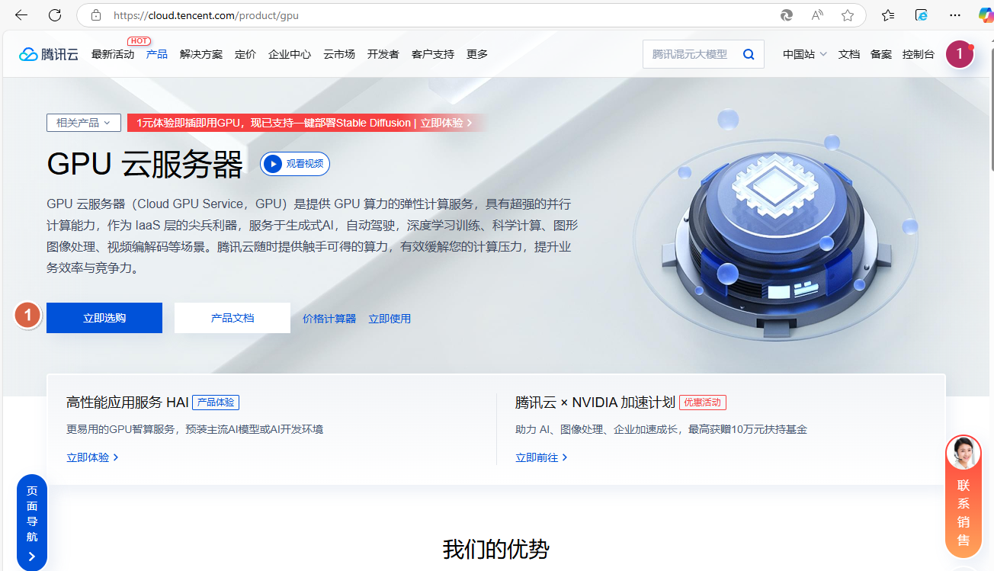Click the 腾讯云 logo
The width and height of the screenshot is (994, 571).
49,54
